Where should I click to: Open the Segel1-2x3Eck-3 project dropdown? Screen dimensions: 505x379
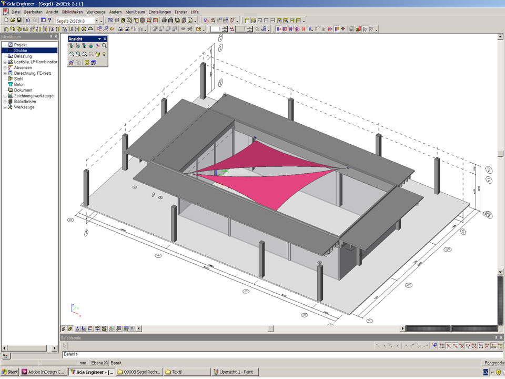coord(97,21)
